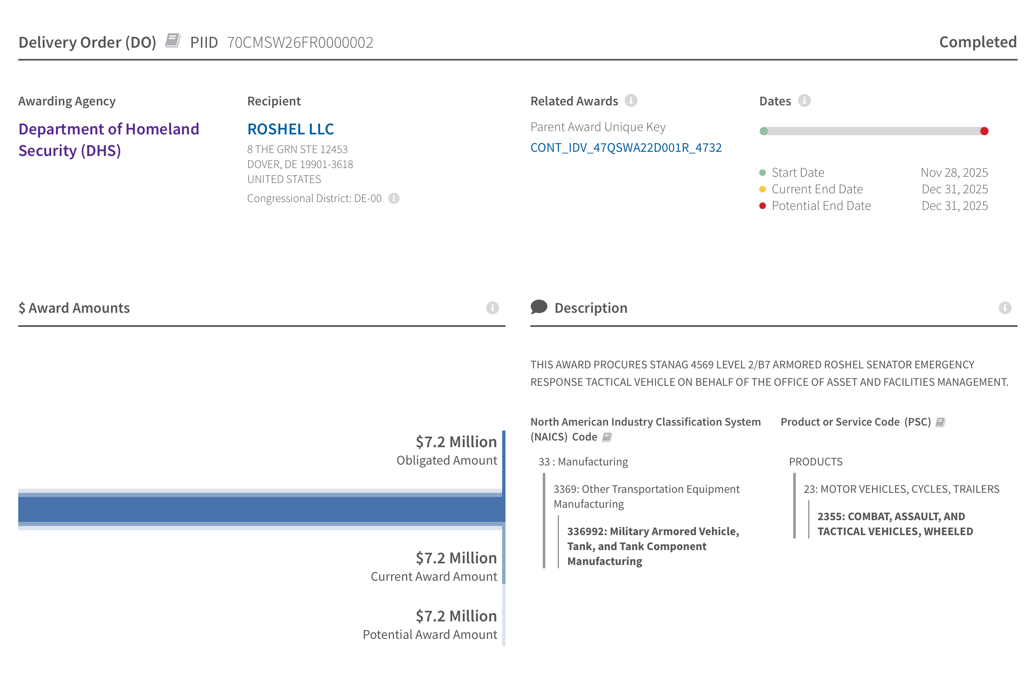This screenshot has height=677, width=1035.
Task: Click green start marker on dates timeline
Action: point(764,132)
